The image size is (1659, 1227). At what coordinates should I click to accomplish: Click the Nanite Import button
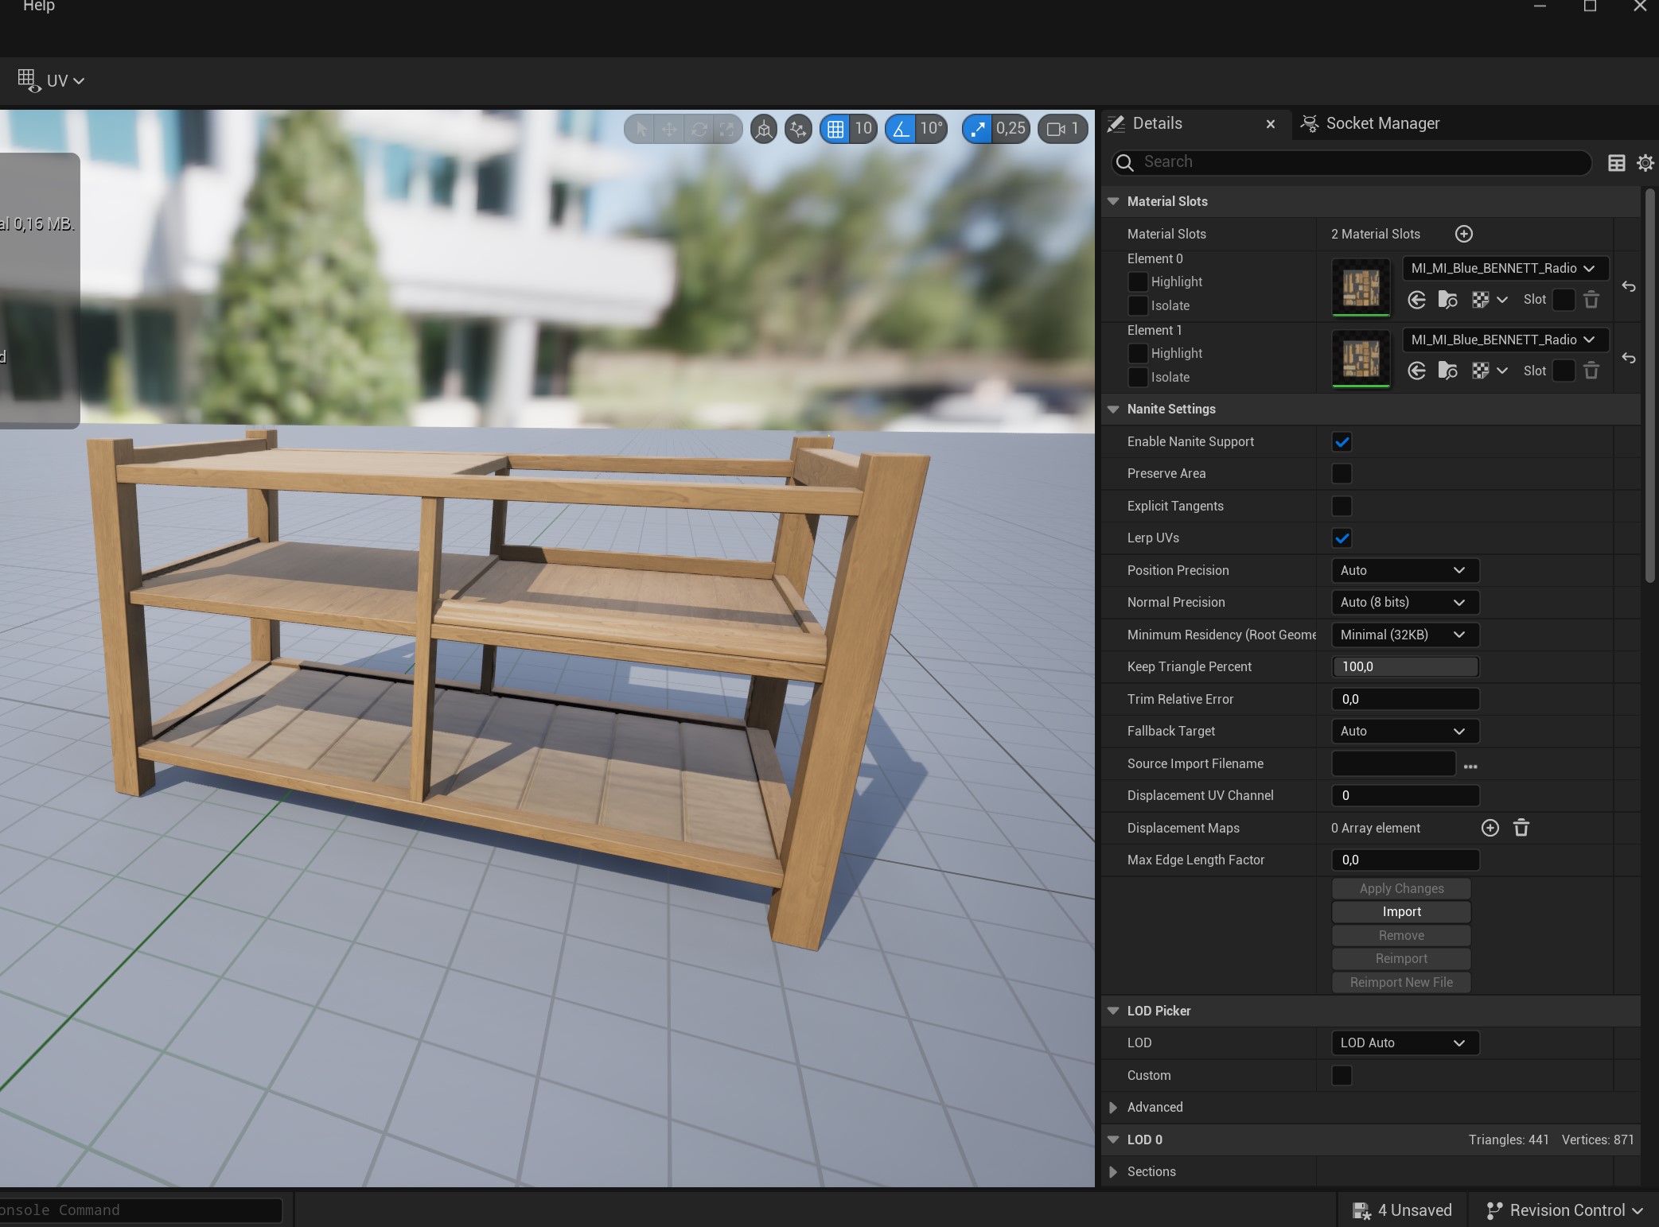[x=1401, y=912]
